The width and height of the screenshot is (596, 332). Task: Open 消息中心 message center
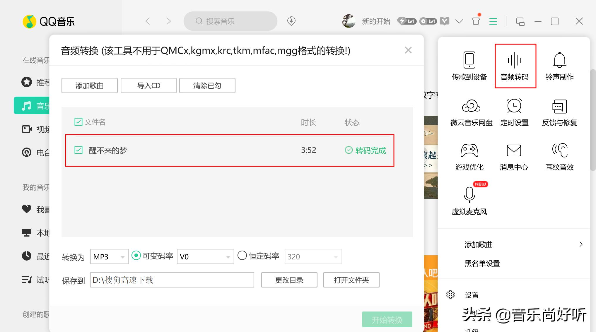pos(513,157)
